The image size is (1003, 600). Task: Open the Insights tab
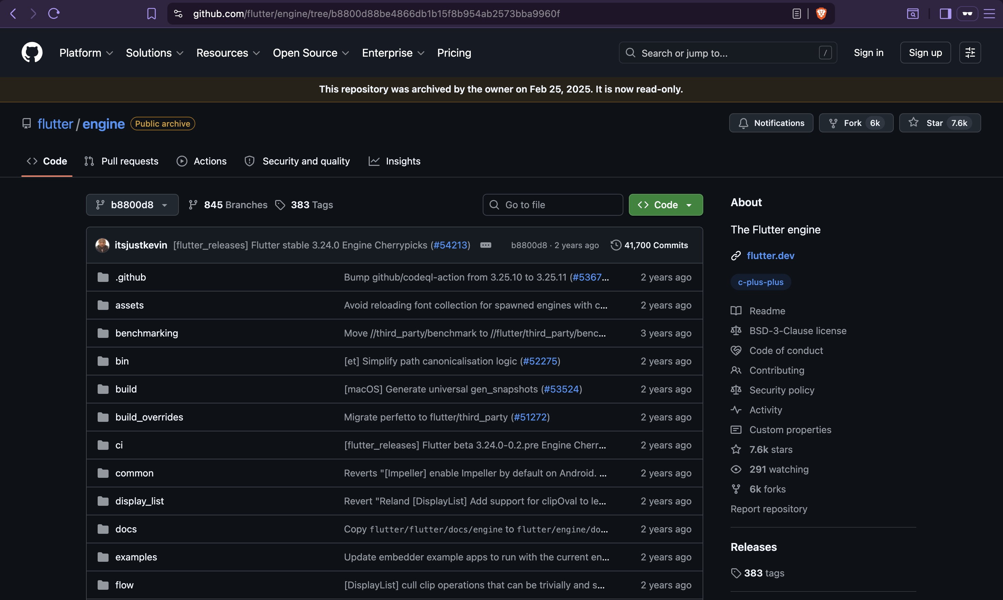(394, 161)
